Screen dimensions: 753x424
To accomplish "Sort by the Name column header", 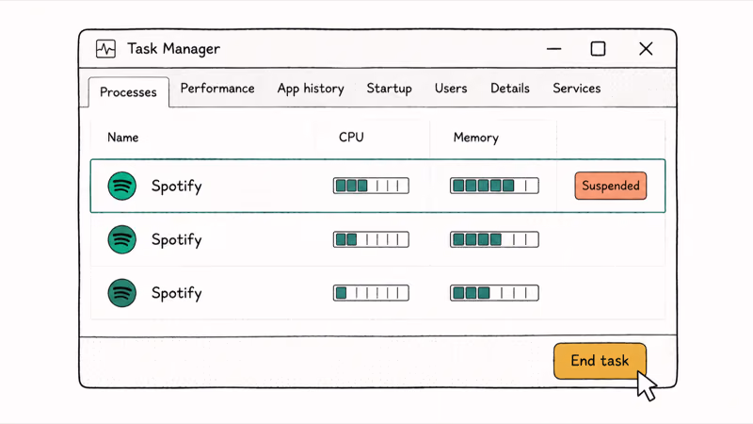I will point(123,138).
